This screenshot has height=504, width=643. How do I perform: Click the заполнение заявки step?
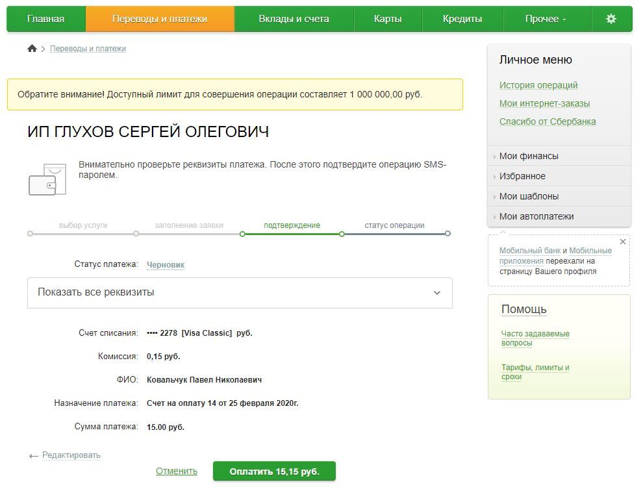coord(189,225)
